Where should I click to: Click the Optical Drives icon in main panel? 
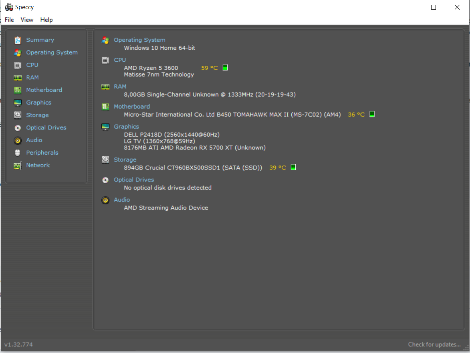105,180
